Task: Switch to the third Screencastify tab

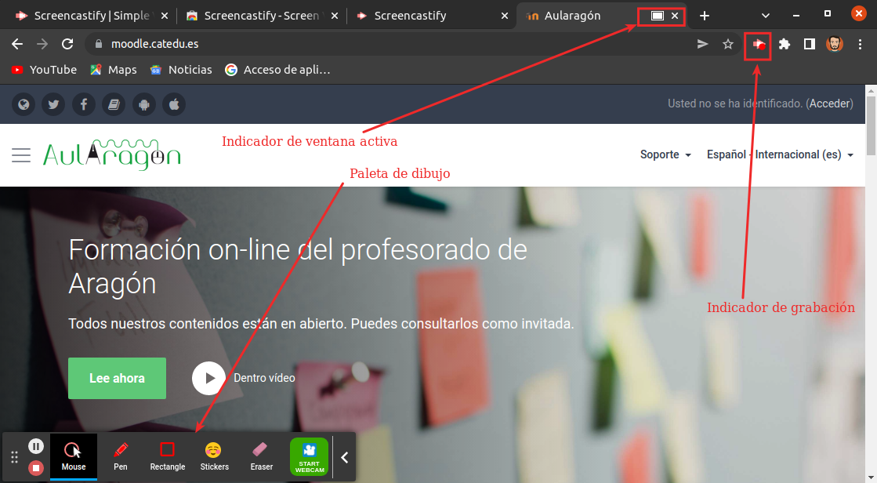Action: pyautogui.click(x=432, y=16)
